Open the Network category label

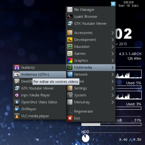(x=81, y=74)
